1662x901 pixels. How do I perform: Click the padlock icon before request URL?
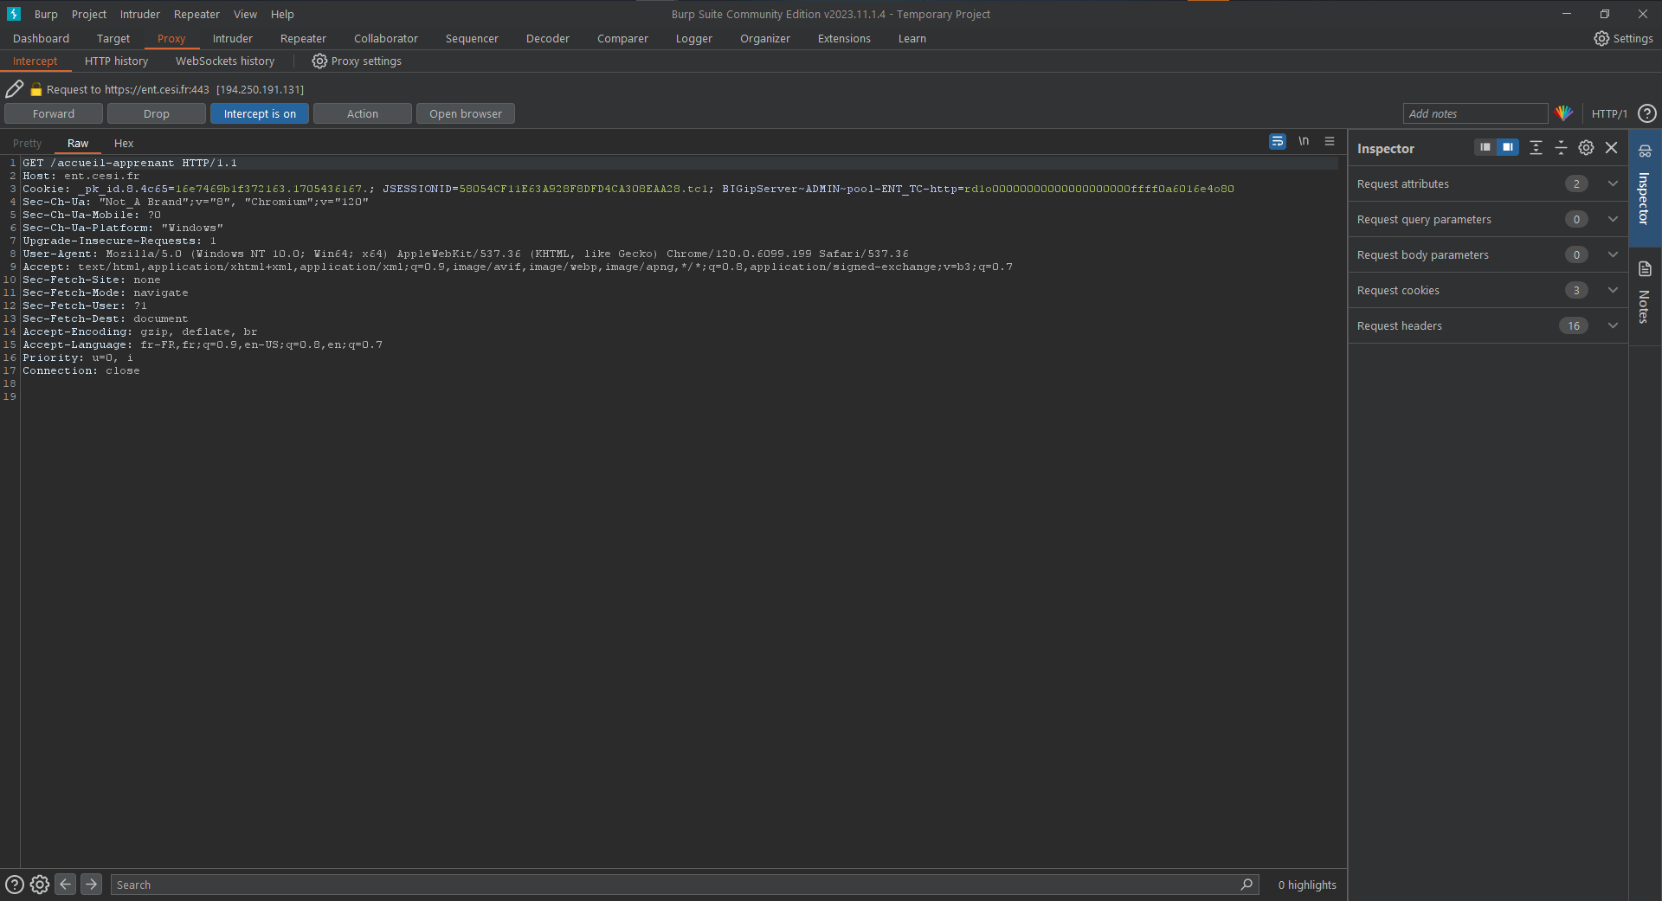36,89
